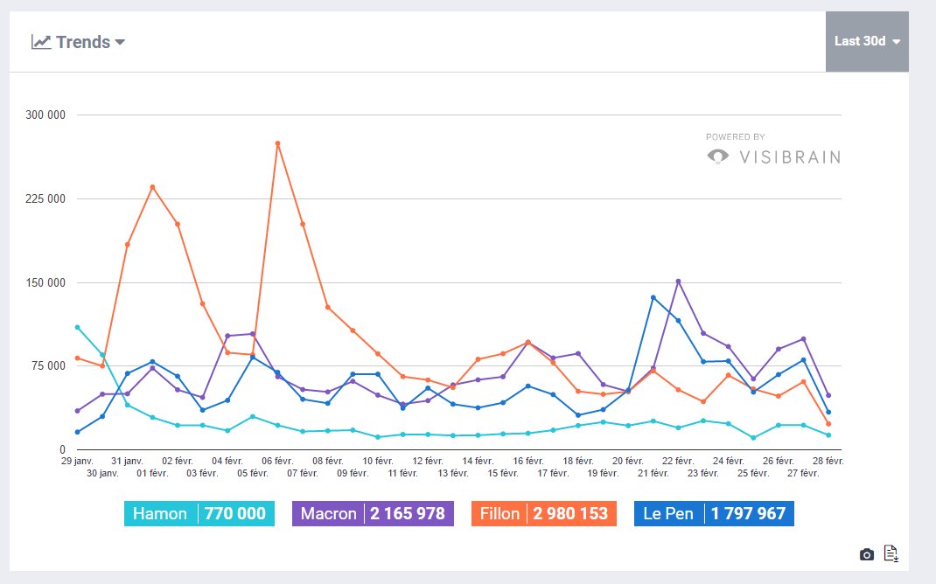936x584 pixels.
Task: Click the Le Pen peak point on 21 févr.
Action: (653, 297)
